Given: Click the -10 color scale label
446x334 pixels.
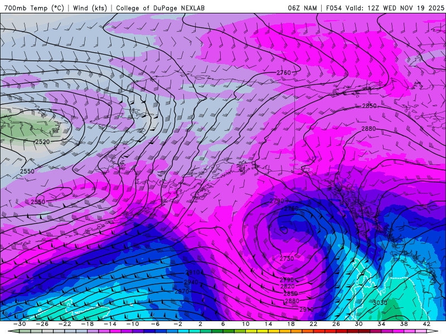Looking at the screenshot, I should coord(132,324).
